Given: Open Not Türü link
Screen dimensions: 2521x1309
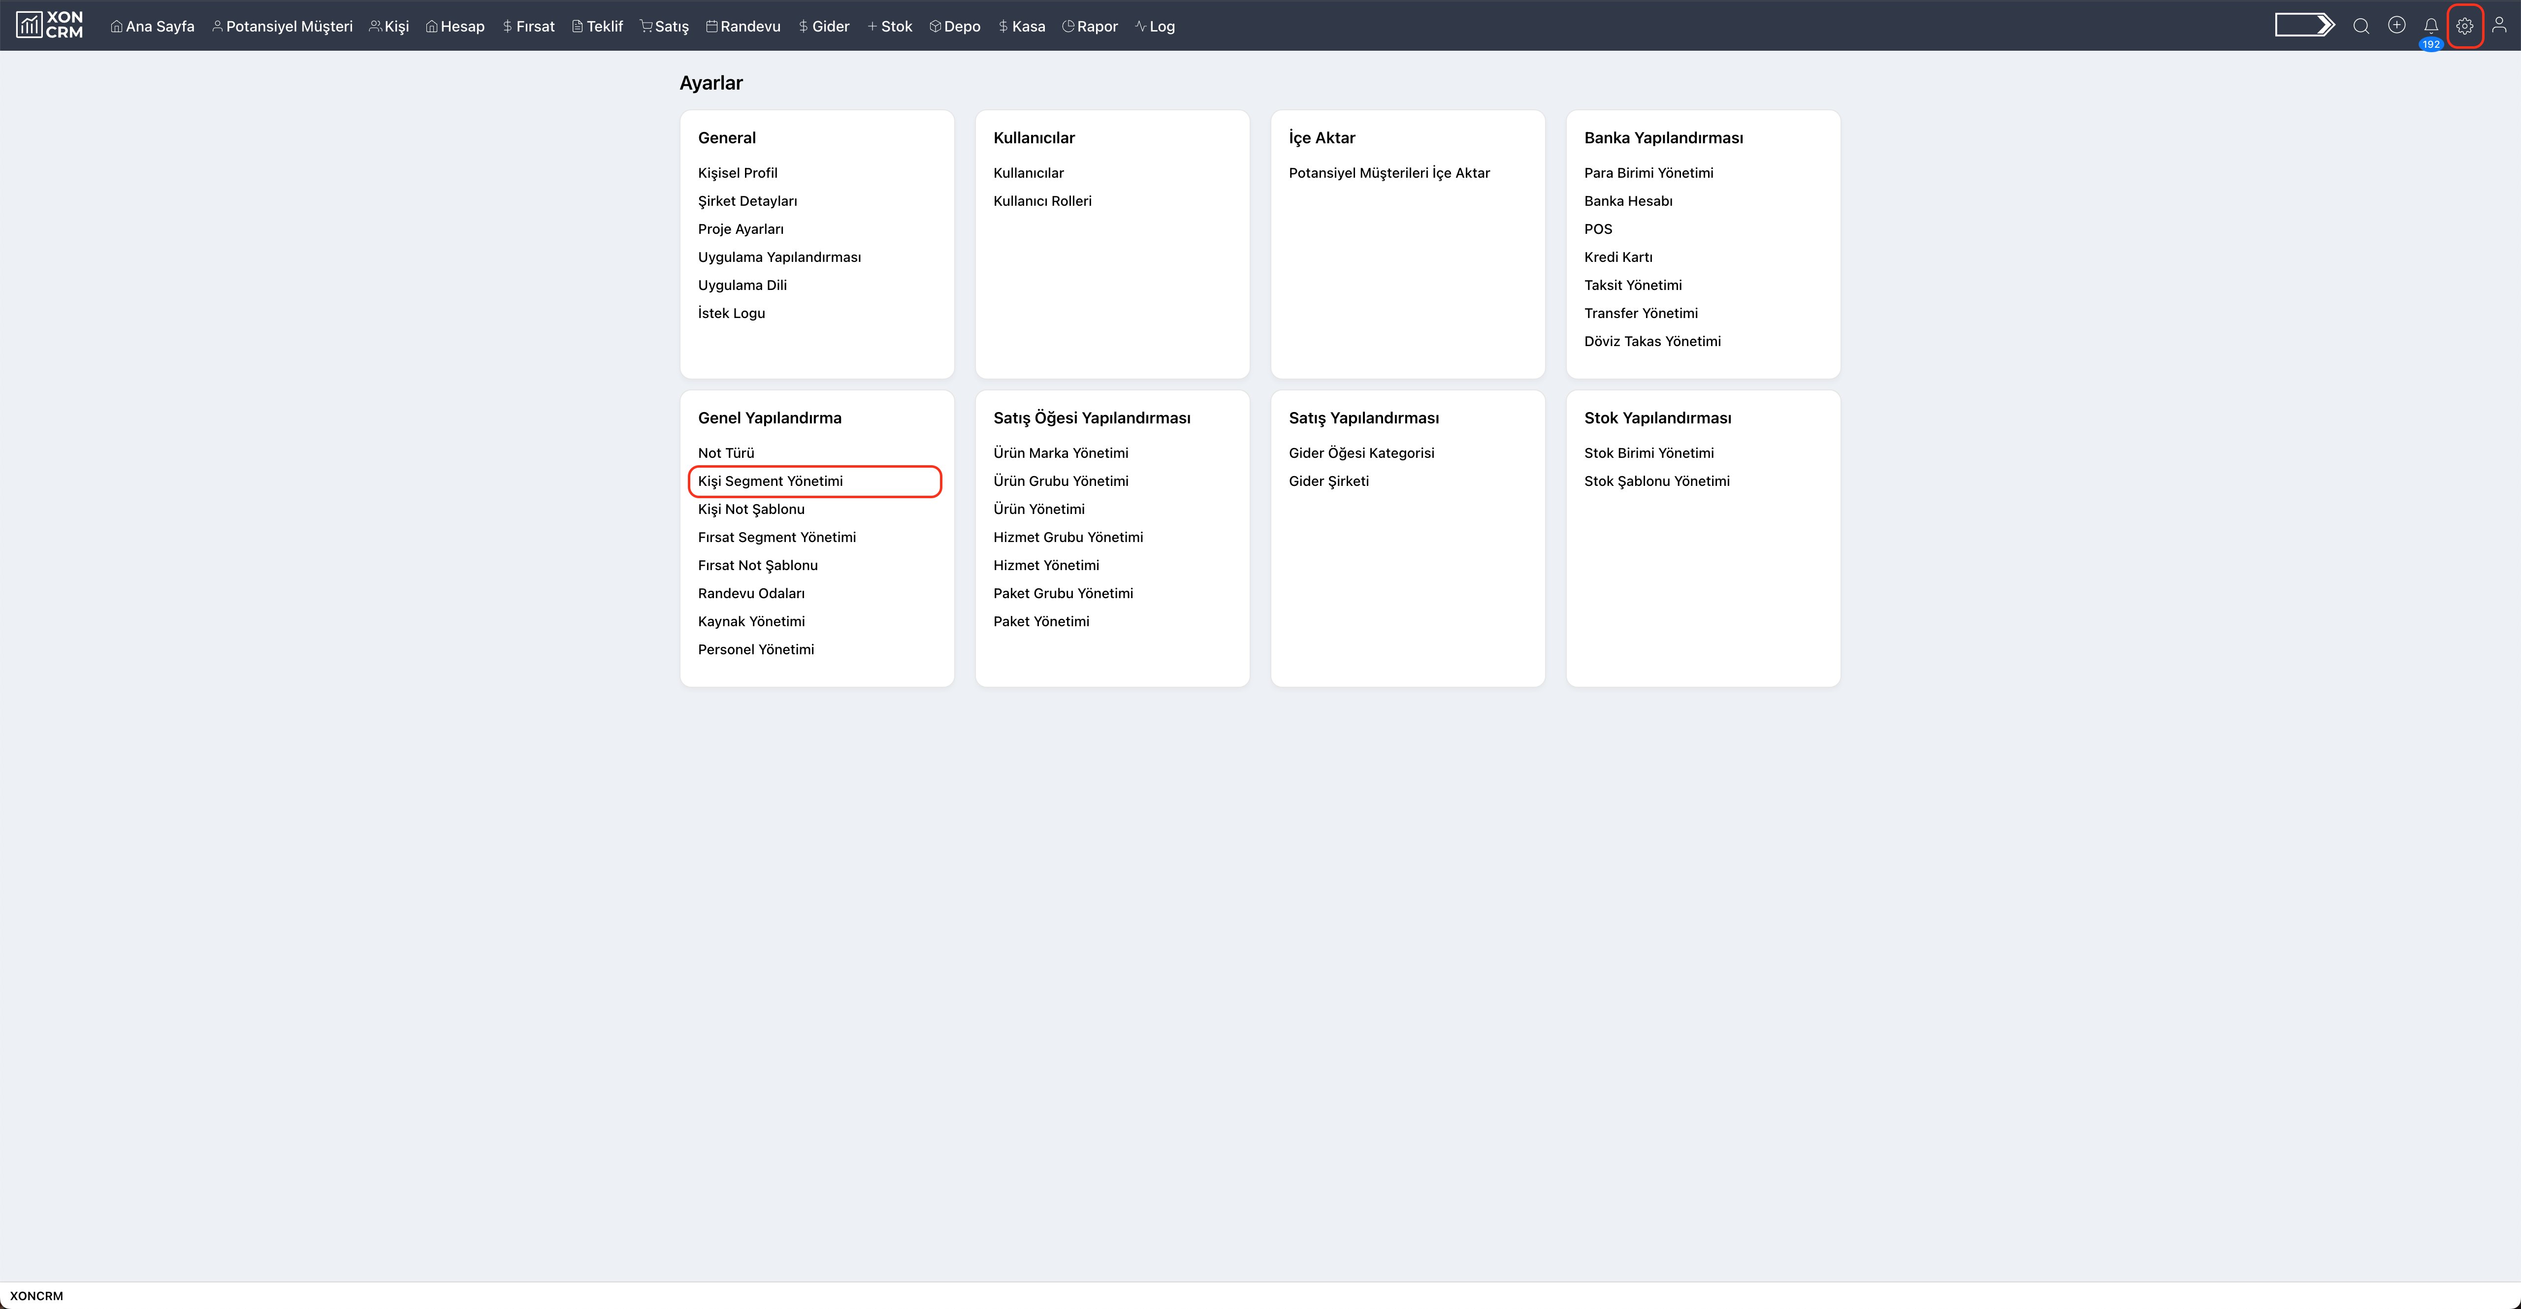Looking at the screenshot, I should point(726,453).
